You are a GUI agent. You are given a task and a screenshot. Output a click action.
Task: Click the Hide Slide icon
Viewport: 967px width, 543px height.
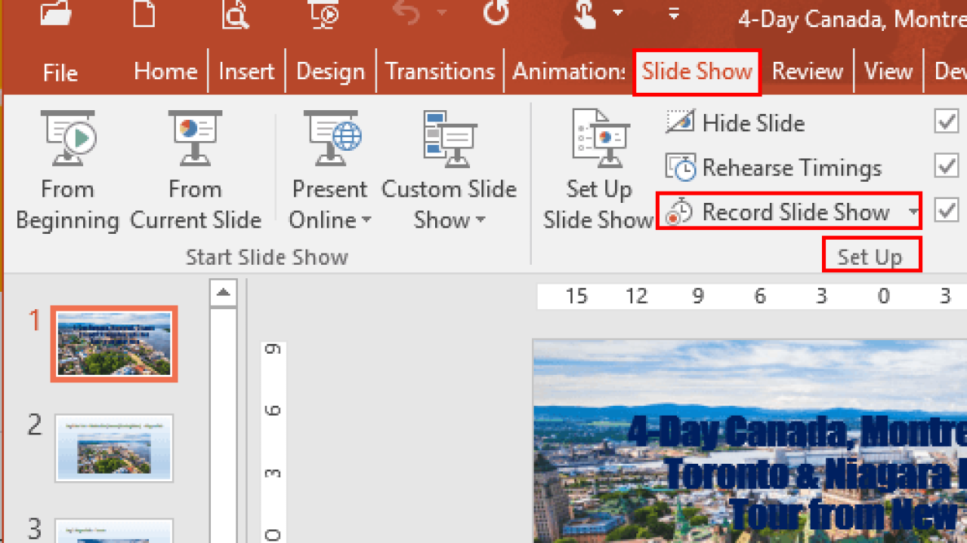click(x=680, y=122)
